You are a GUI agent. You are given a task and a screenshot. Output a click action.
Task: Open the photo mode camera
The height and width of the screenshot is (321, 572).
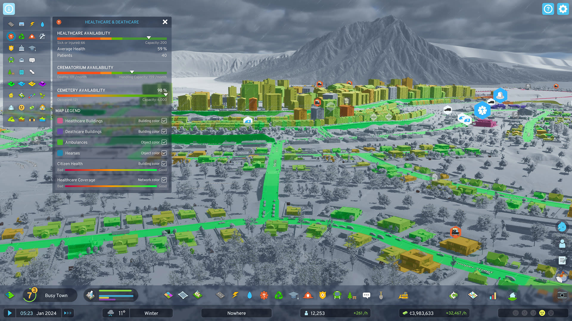click(x=562, y=295)
